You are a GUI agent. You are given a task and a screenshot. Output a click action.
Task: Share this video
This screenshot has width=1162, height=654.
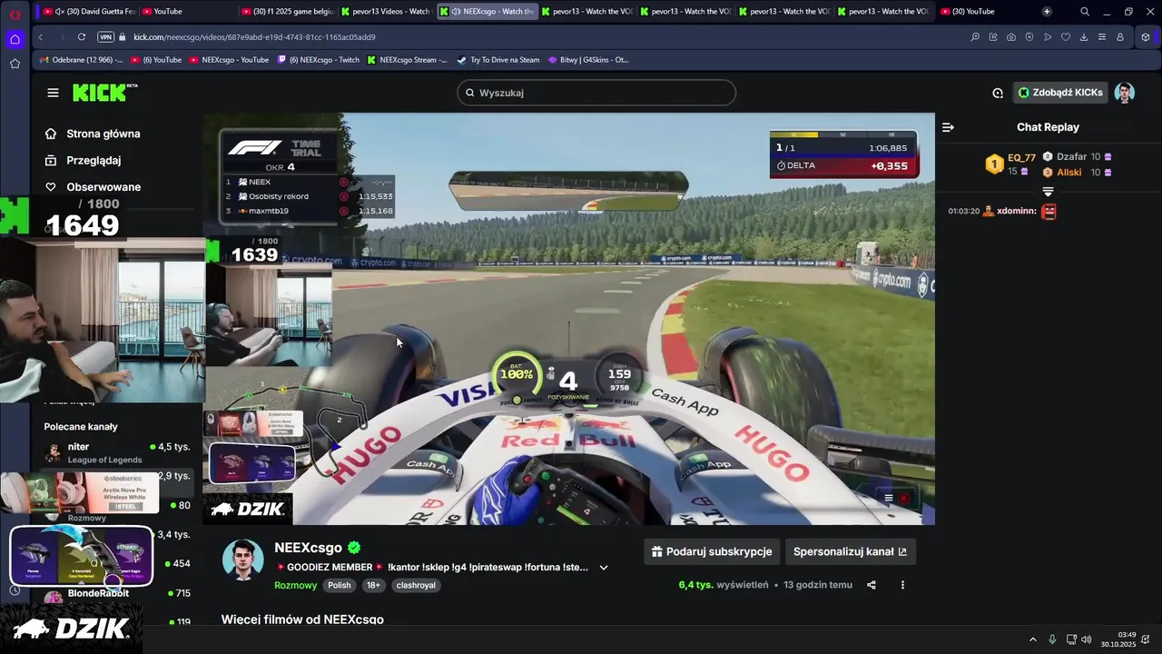pyautogui.click(x=871, y=585)
